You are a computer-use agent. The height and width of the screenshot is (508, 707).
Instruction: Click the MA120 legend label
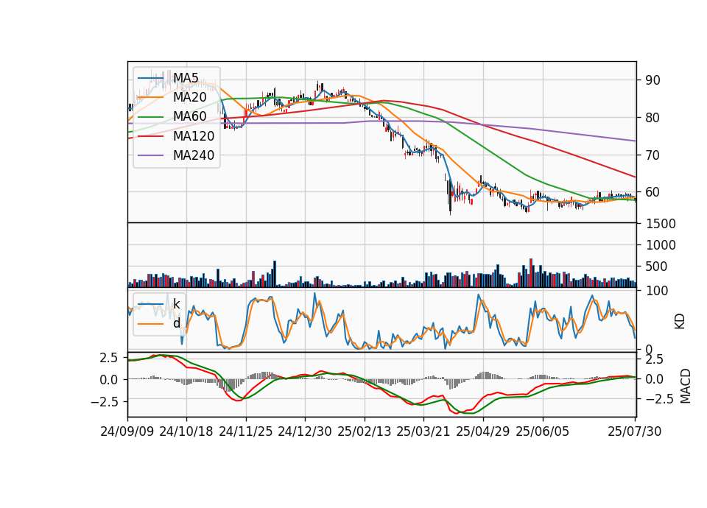pyautogui.click(x=194, y=136)
